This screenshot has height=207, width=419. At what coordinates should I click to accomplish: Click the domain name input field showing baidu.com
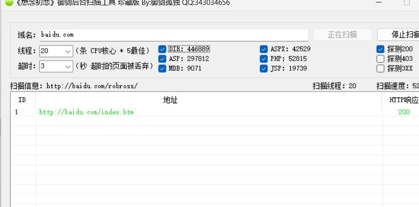(x=174, y=35)
